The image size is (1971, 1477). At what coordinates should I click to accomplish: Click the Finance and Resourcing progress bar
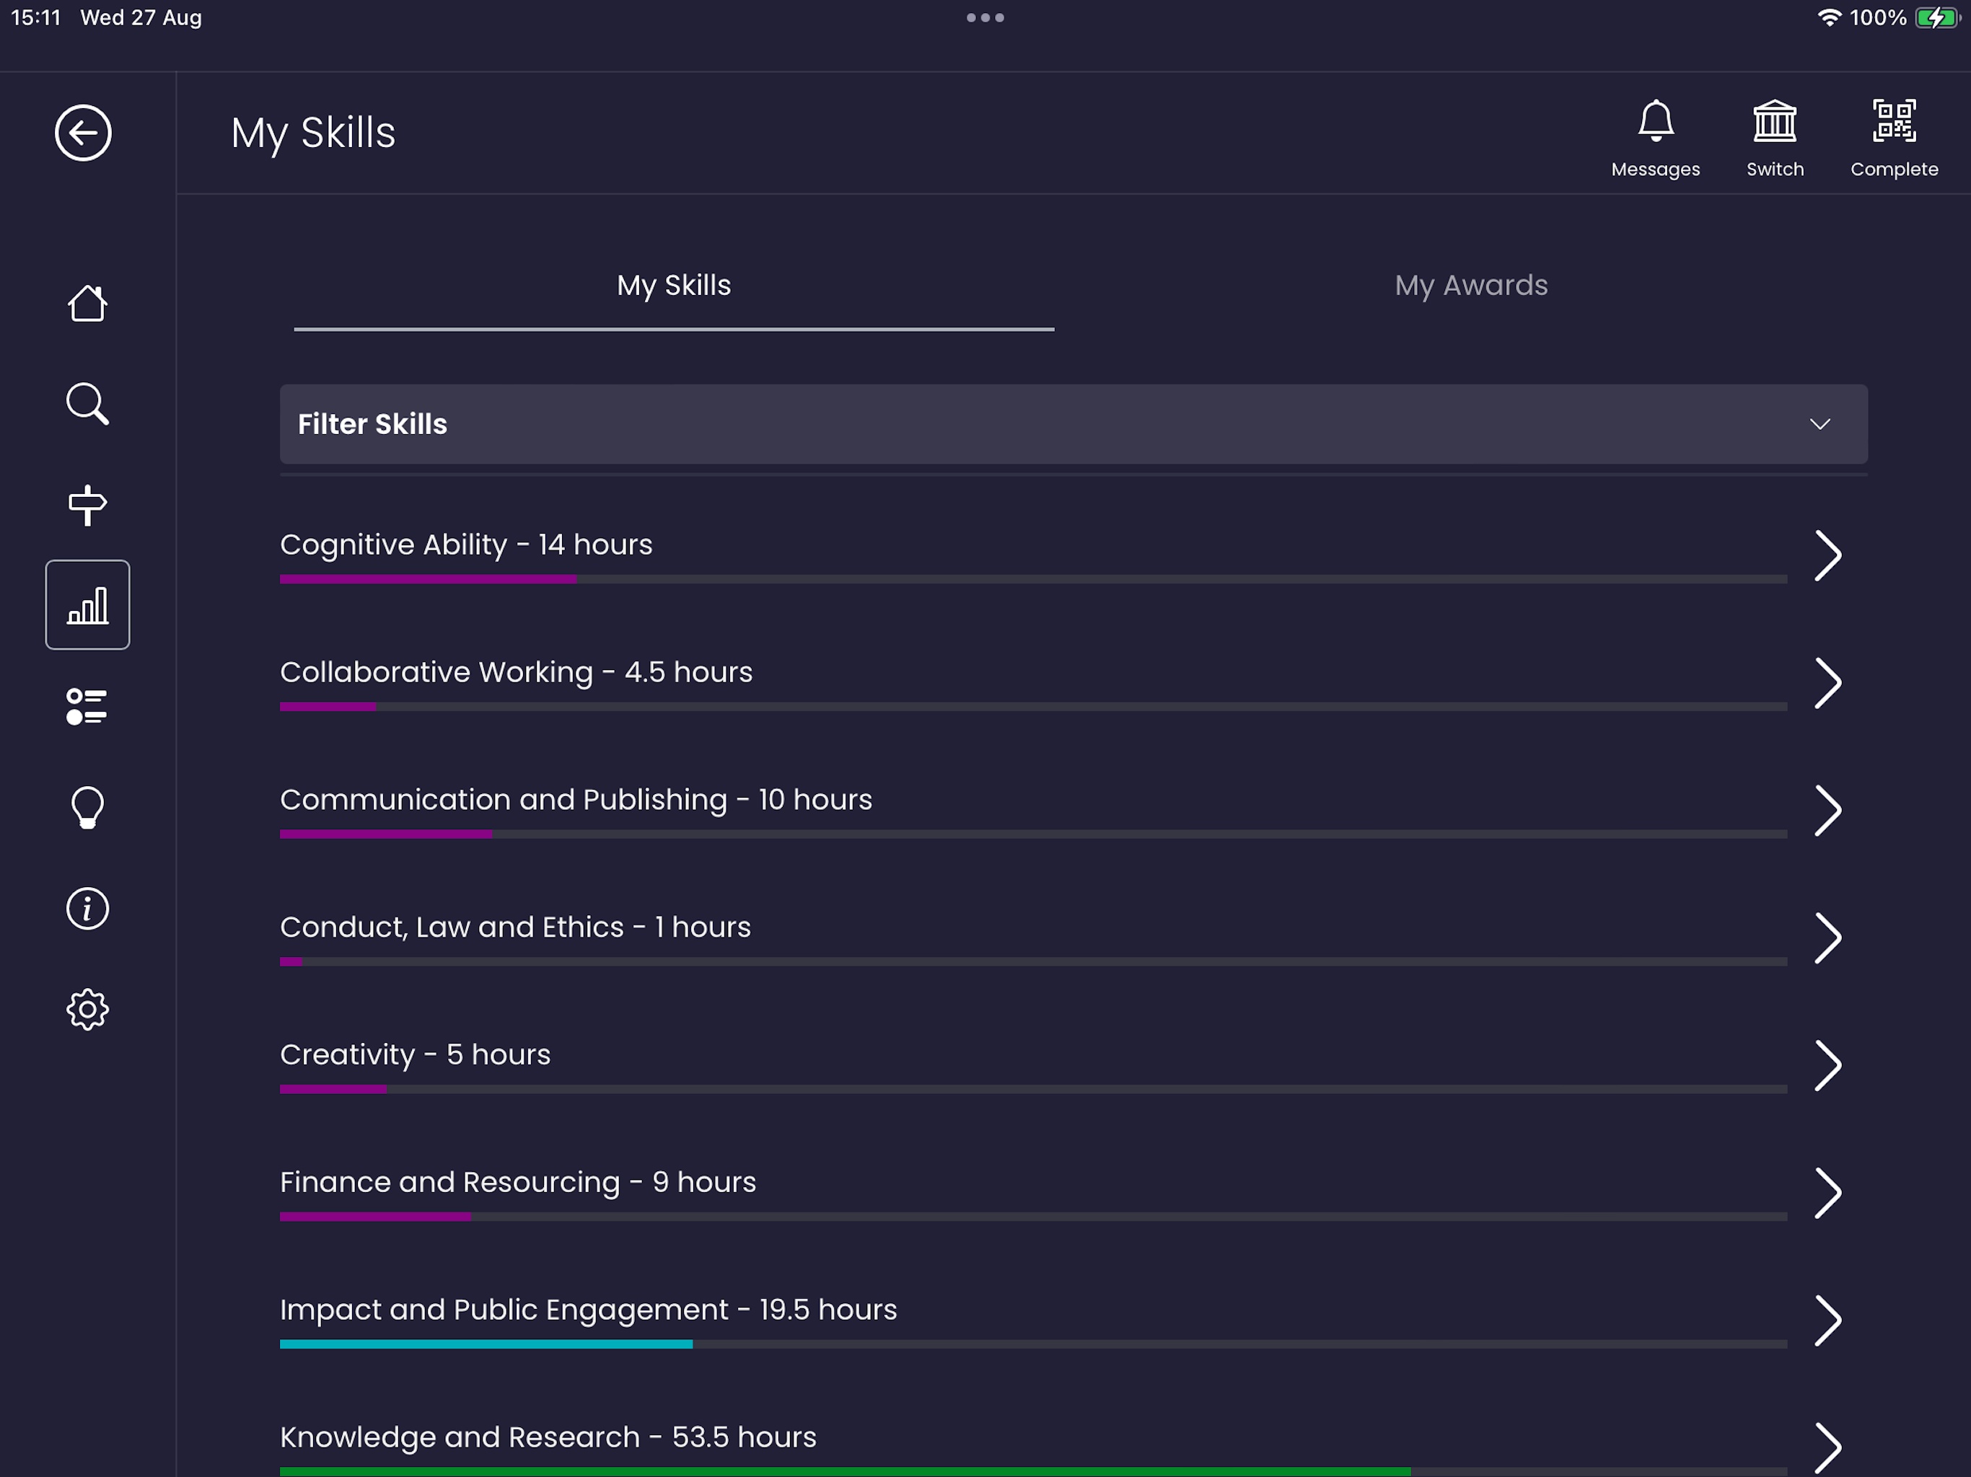click(1032, 1216)
